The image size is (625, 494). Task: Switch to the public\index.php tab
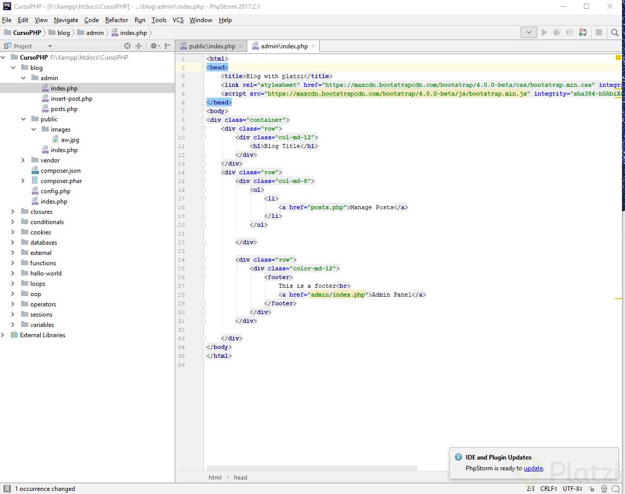(x=211, y=46)
